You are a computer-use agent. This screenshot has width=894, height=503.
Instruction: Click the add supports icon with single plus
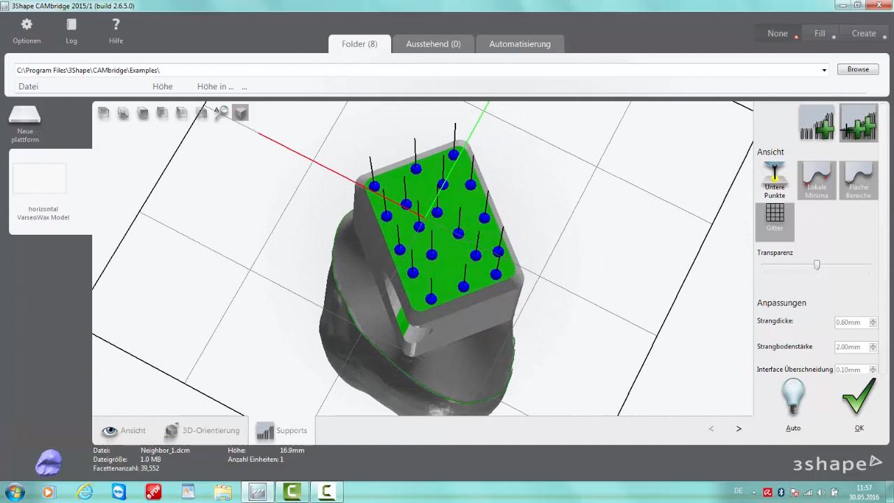coord(816,123)
